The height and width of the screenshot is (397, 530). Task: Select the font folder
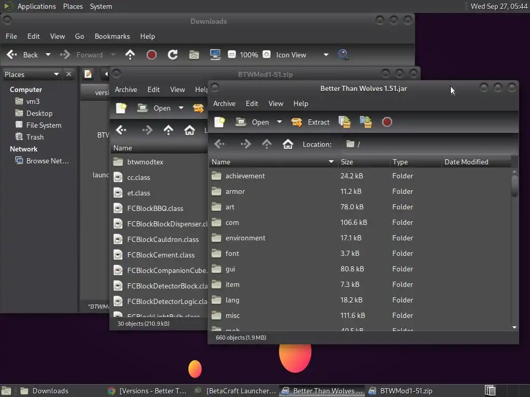pos(360,253)
